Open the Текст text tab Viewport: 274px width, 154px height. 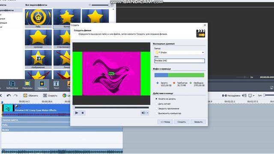coord(56,85)
